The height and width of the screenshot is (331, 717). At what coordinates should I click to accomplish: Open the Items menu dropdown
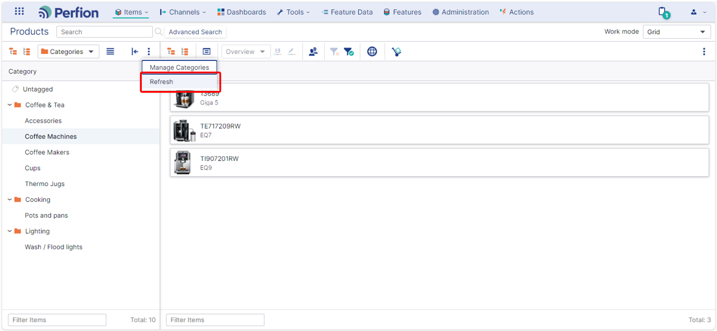point(131,12)
